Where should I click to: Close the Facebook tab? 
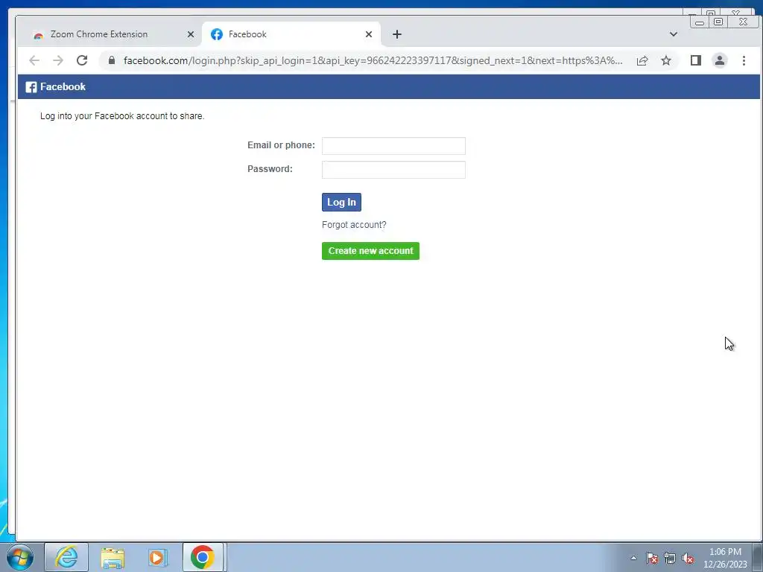point(369,34)
